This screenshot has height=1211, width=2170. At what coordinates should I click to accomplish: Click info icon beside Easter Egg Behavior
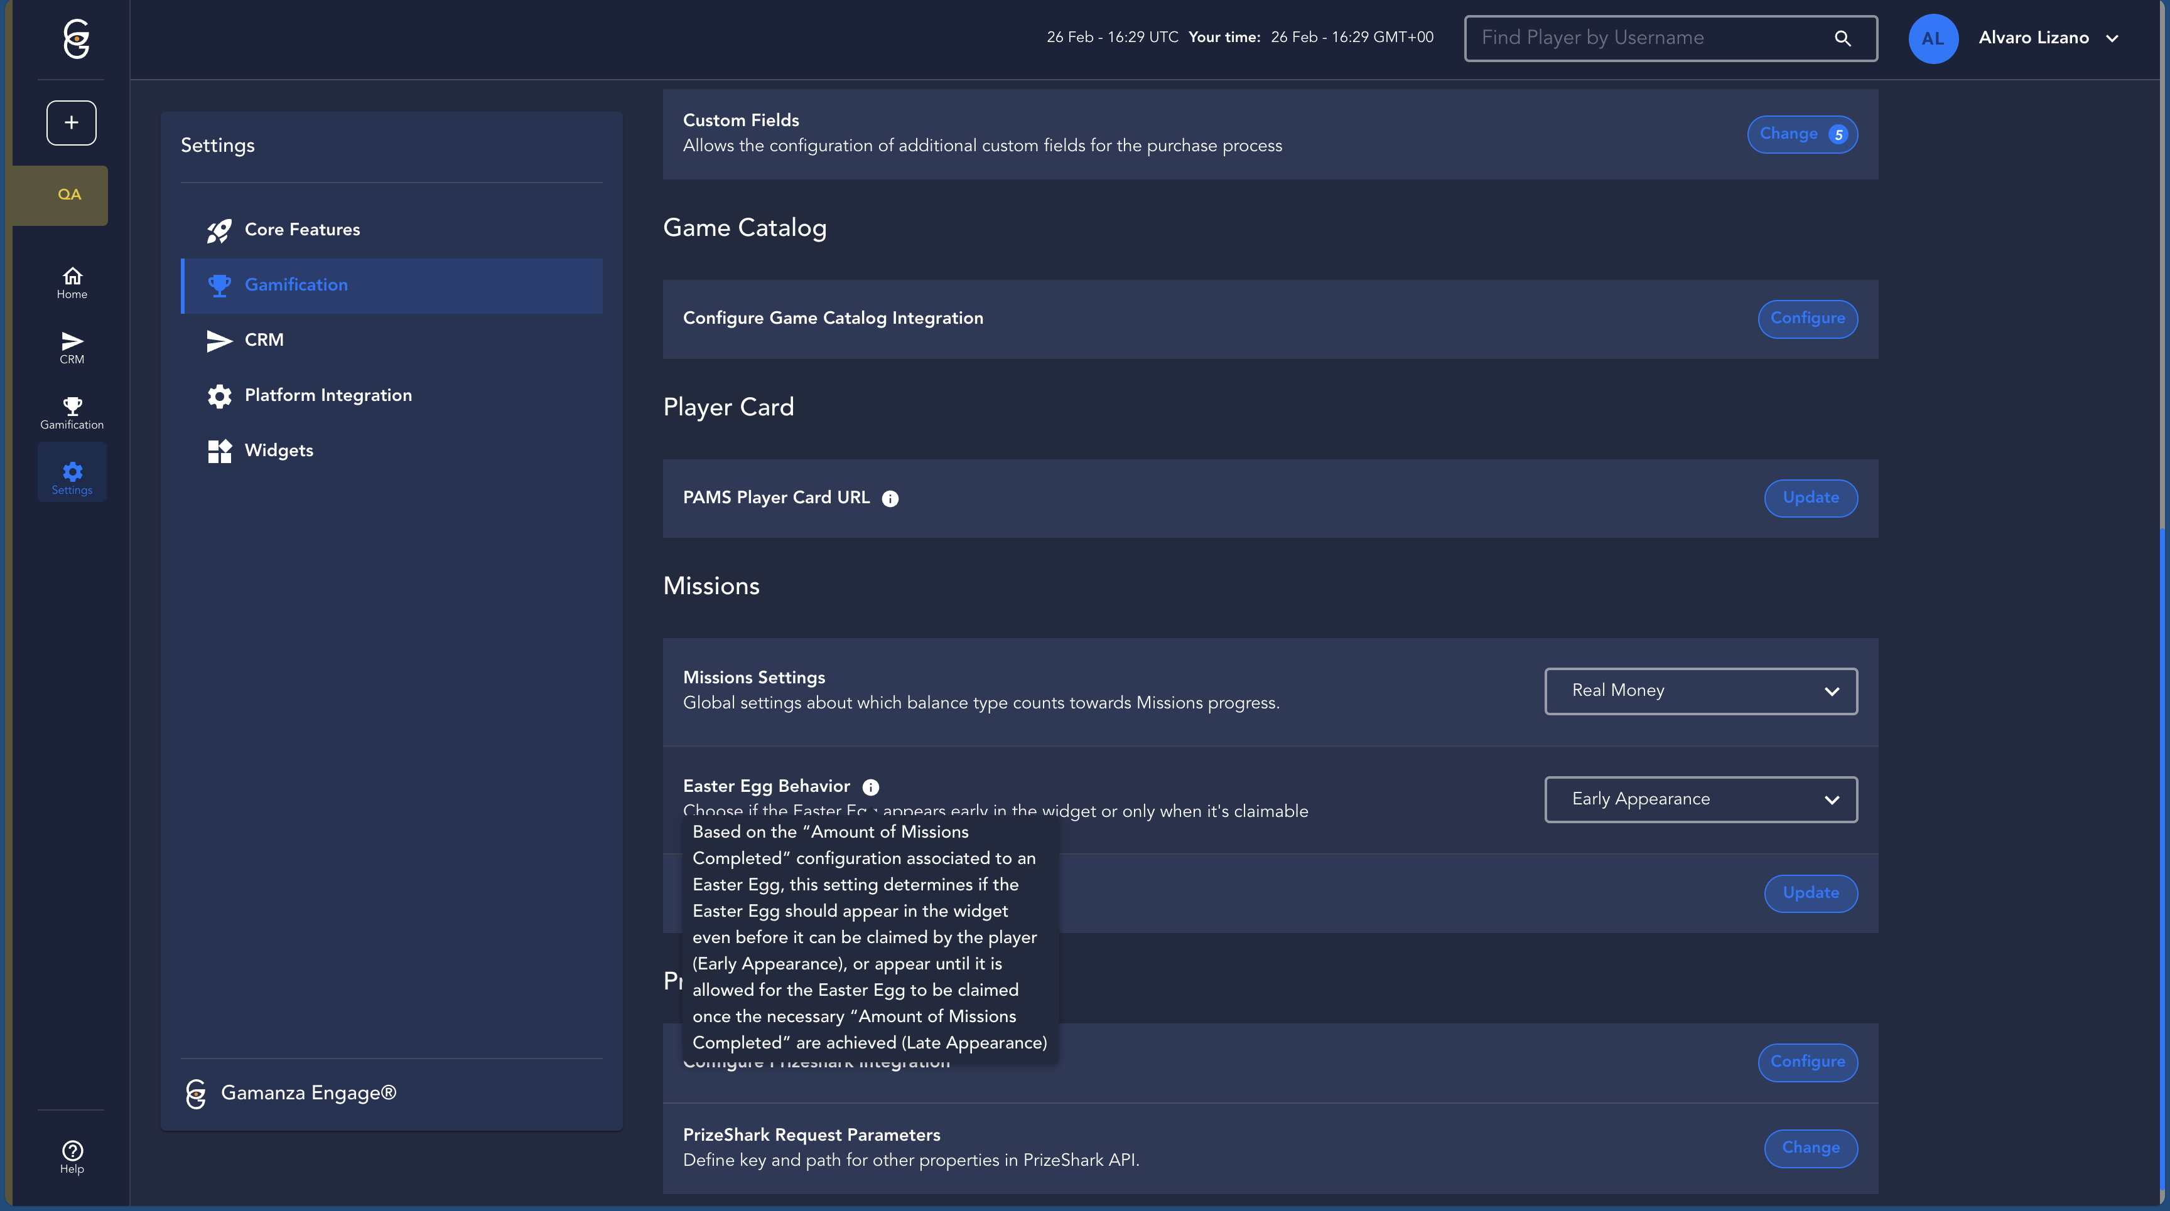(x=870, y=787)
